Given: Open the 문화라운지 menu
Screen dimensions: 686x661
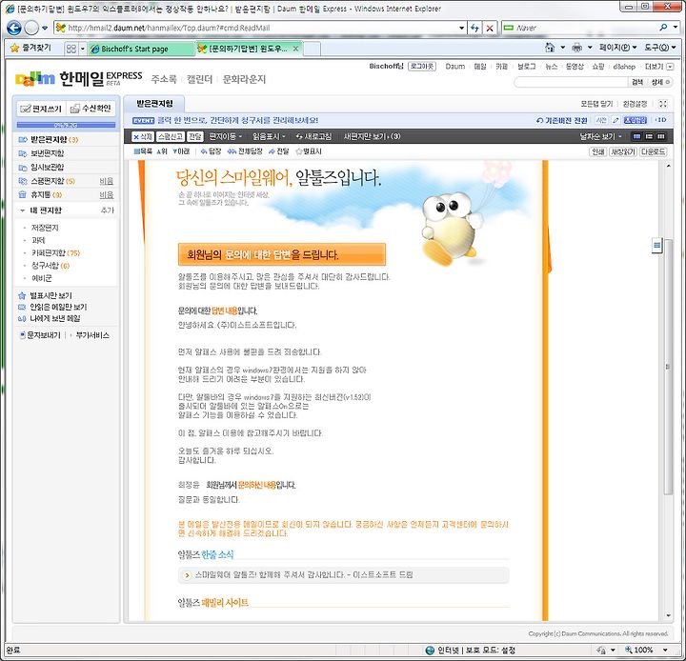Looking at the screenshot, I should [x=244, y=79].
